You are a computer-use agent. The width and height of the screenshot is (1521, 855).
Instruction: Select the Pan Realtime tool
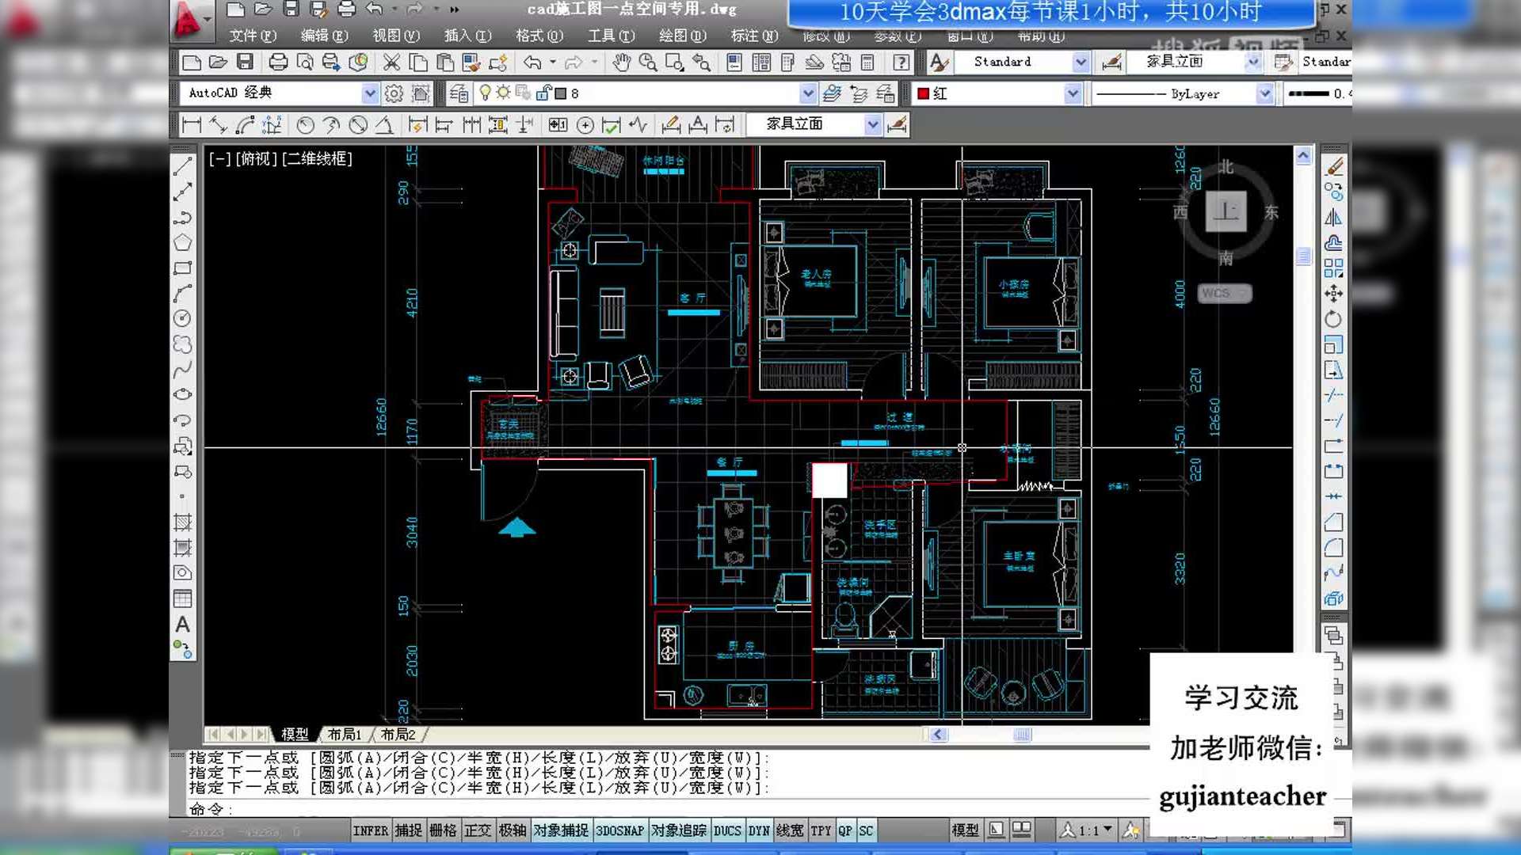[x=621, y=63]
